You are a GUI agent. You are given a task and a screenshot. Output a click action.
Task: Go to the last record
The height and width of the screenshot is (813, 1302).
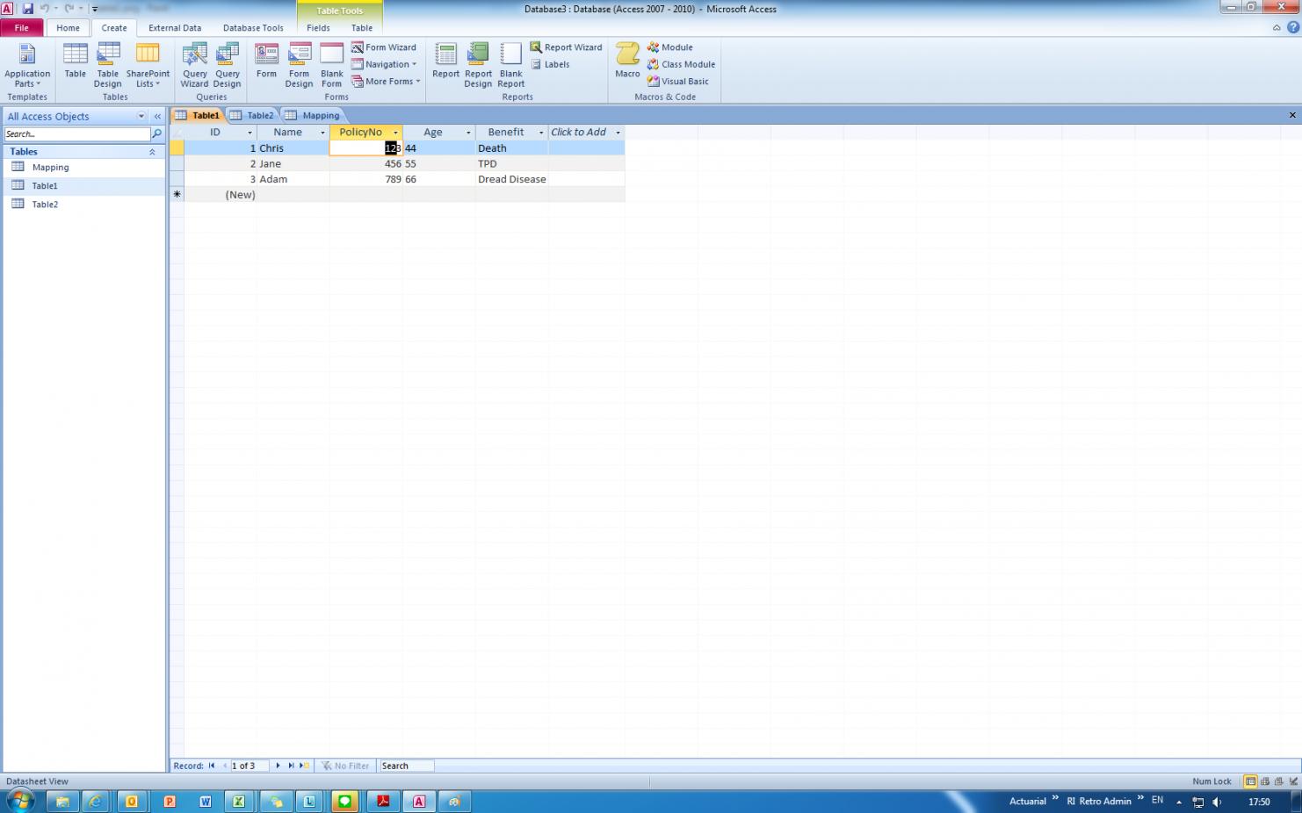coord(291,766)
